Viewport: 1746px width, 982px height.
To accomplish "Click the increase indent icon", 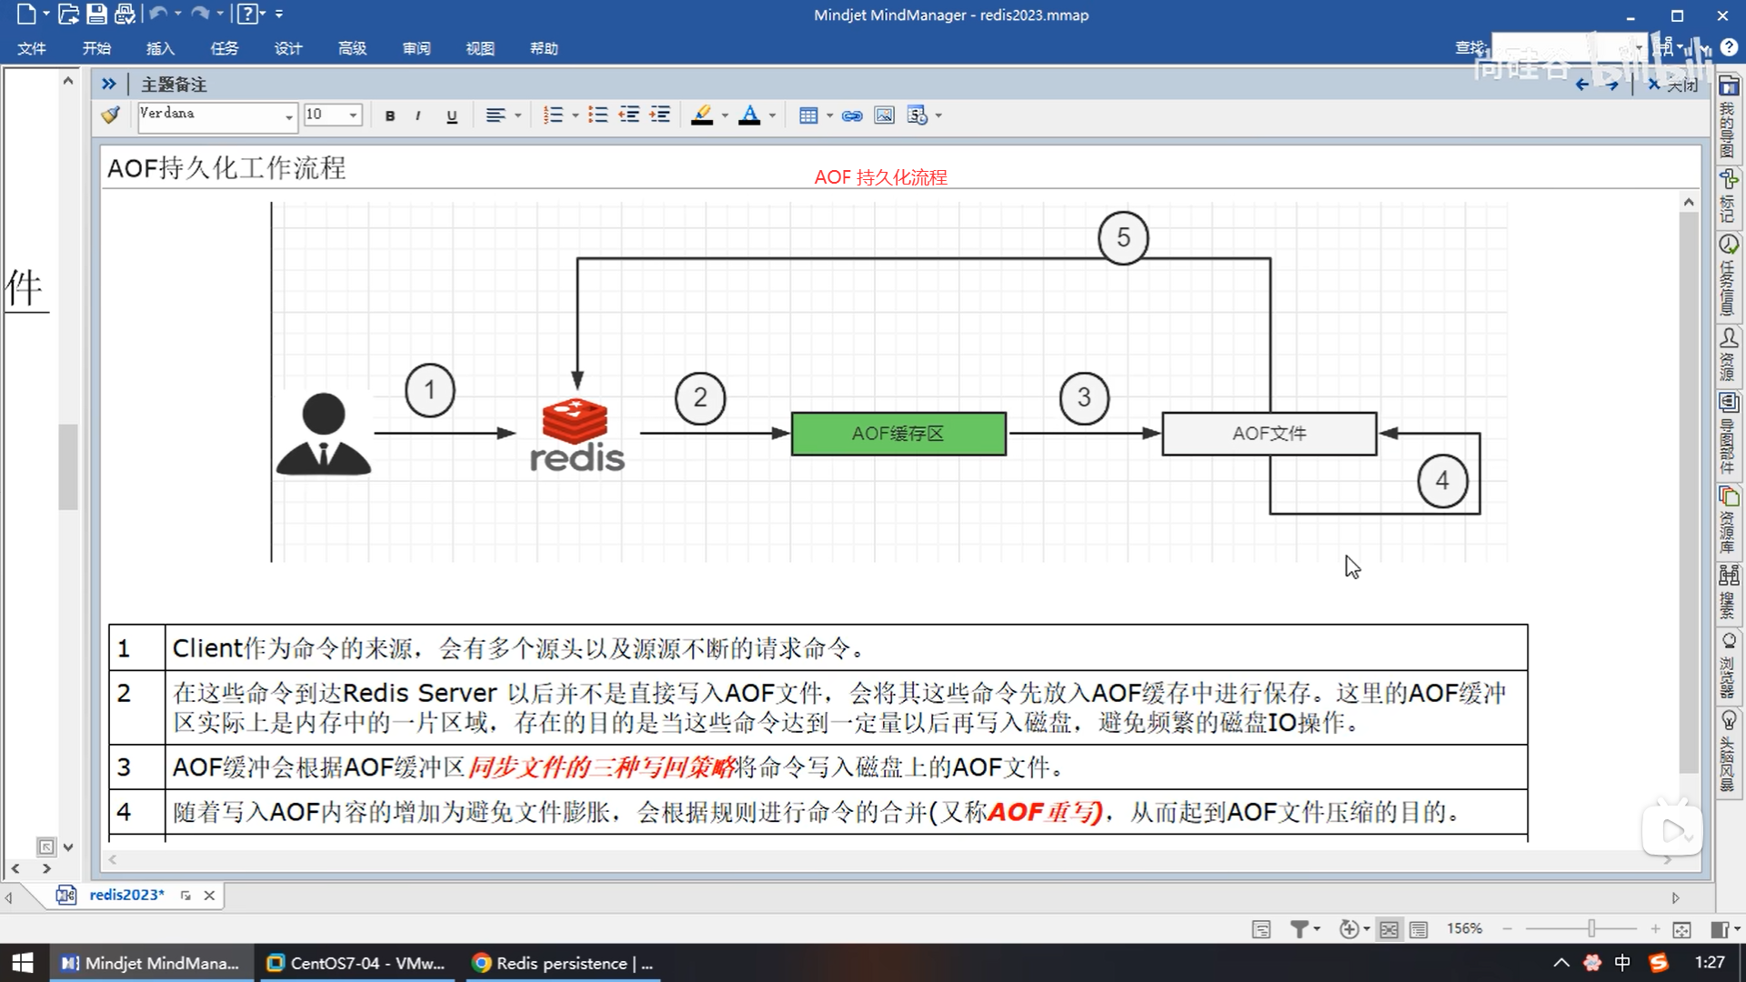I will pos(660,115).
